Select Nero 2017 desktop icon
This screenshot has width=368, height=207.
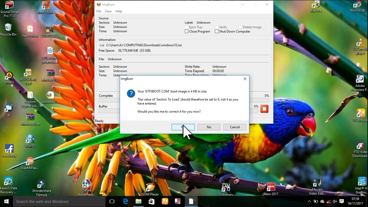pyautogui.click(x=271, y=189)
